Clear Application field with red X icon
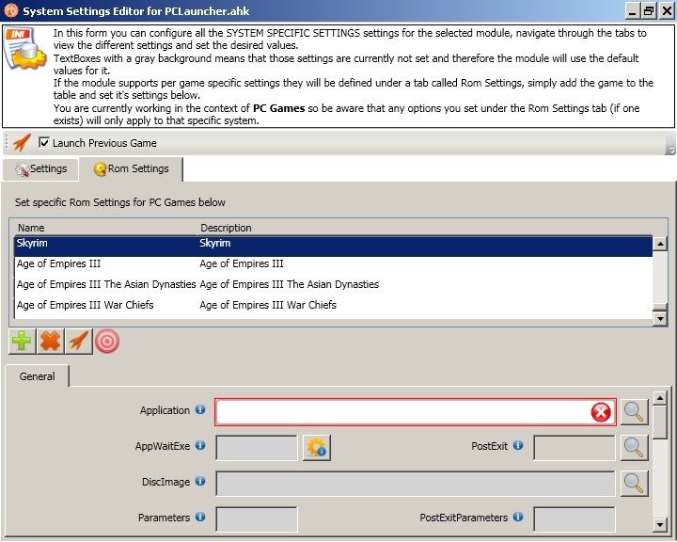This screenshot has width=677, height=542. (x=601, y=412)
